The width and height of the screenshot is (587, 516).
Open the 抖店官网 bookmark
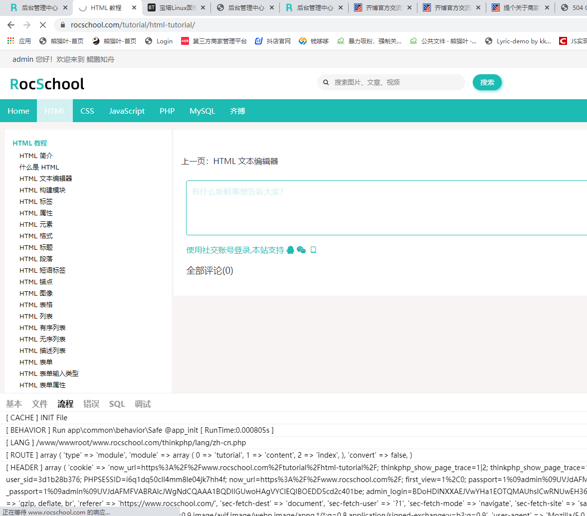click(x=272, y=41)
